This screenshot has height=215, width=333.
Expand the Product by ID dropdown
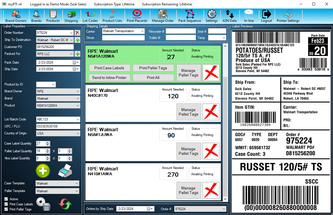pos(53,84)
